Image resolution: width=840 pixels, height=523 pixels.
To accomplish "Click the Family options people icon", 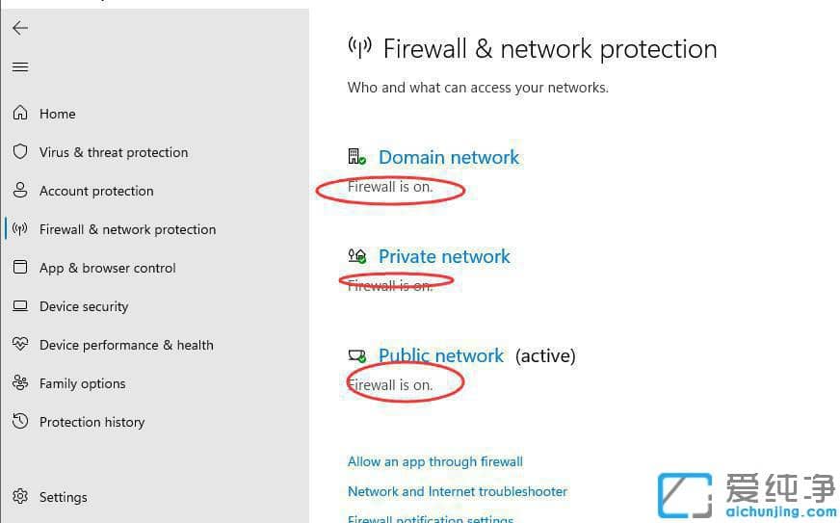I will [20, 383].
